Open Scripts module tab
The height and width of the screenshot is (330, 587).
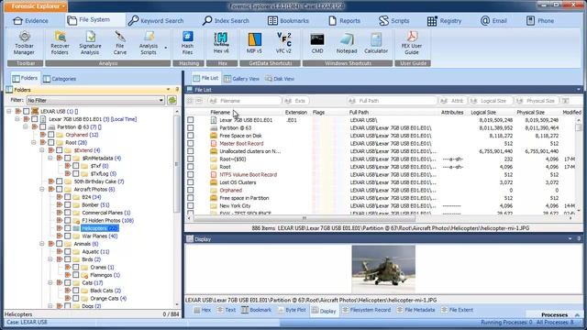[x=393, y=21]
